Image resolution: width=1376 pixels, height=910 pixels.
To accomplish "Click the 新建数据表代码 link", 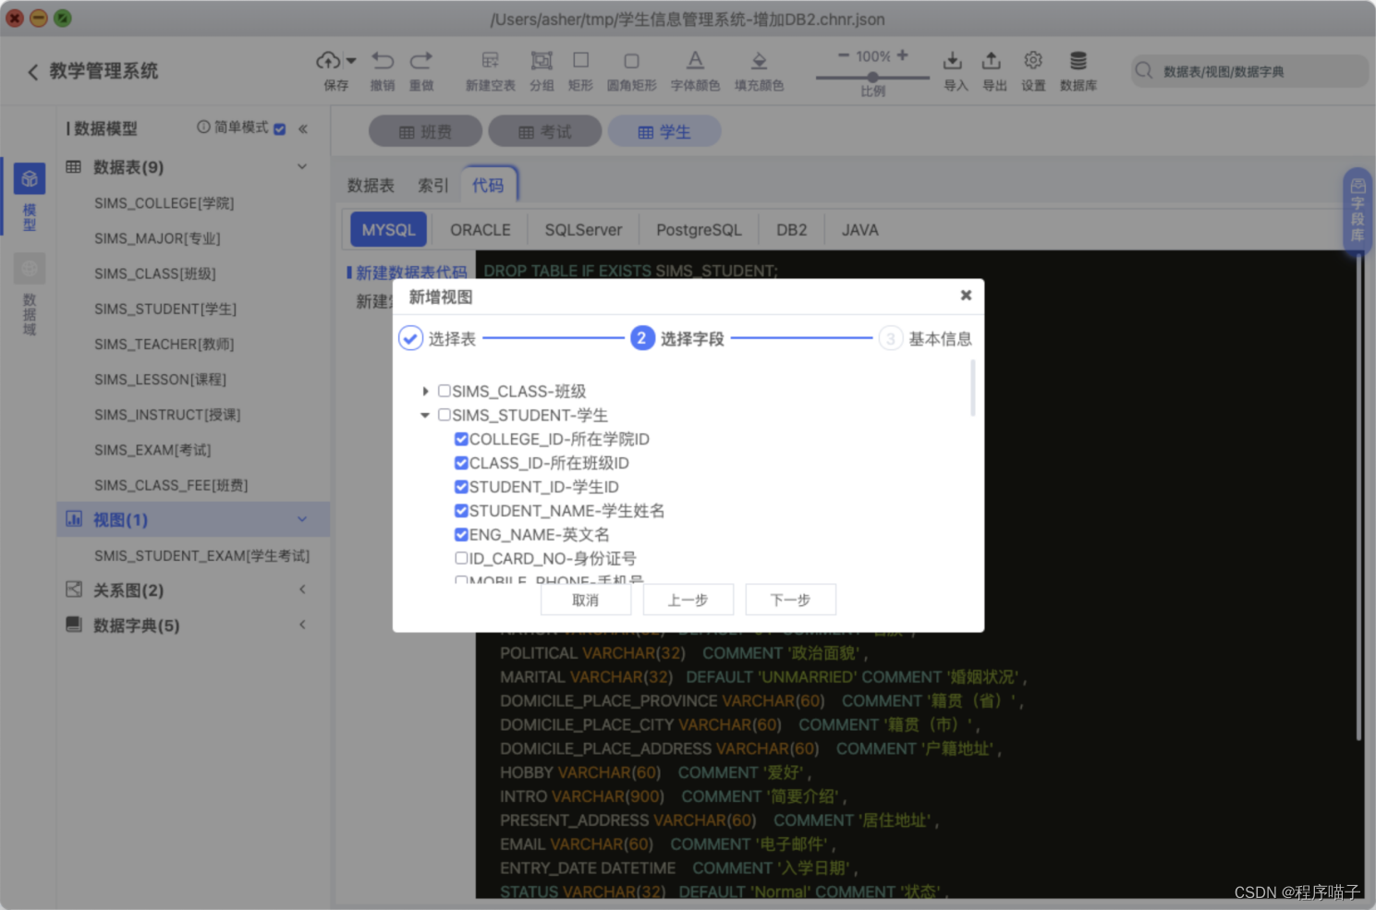I will click(411, 273).
